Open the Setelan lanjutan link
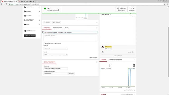Viewport: 169px width, 95px height. (x=93, y=58)
